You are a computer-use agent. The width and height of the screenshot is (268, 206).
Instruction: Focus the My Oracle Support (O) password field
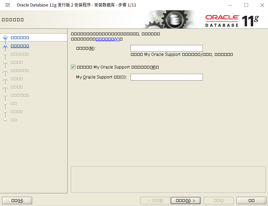167,77
